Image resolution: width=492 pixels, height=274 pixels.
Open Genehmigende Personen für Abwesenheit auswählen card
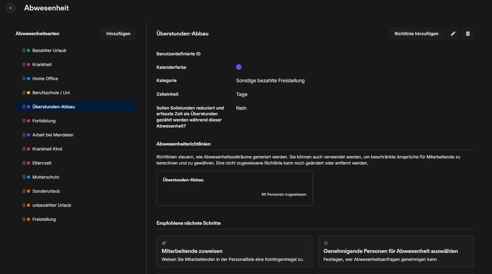396,252
